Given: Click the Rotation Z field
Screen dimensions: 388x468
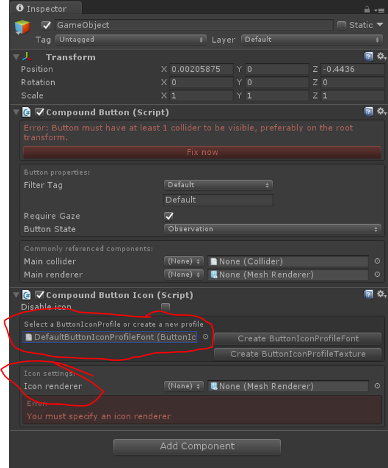Looking at the screenshot, I should click(353, 82).
